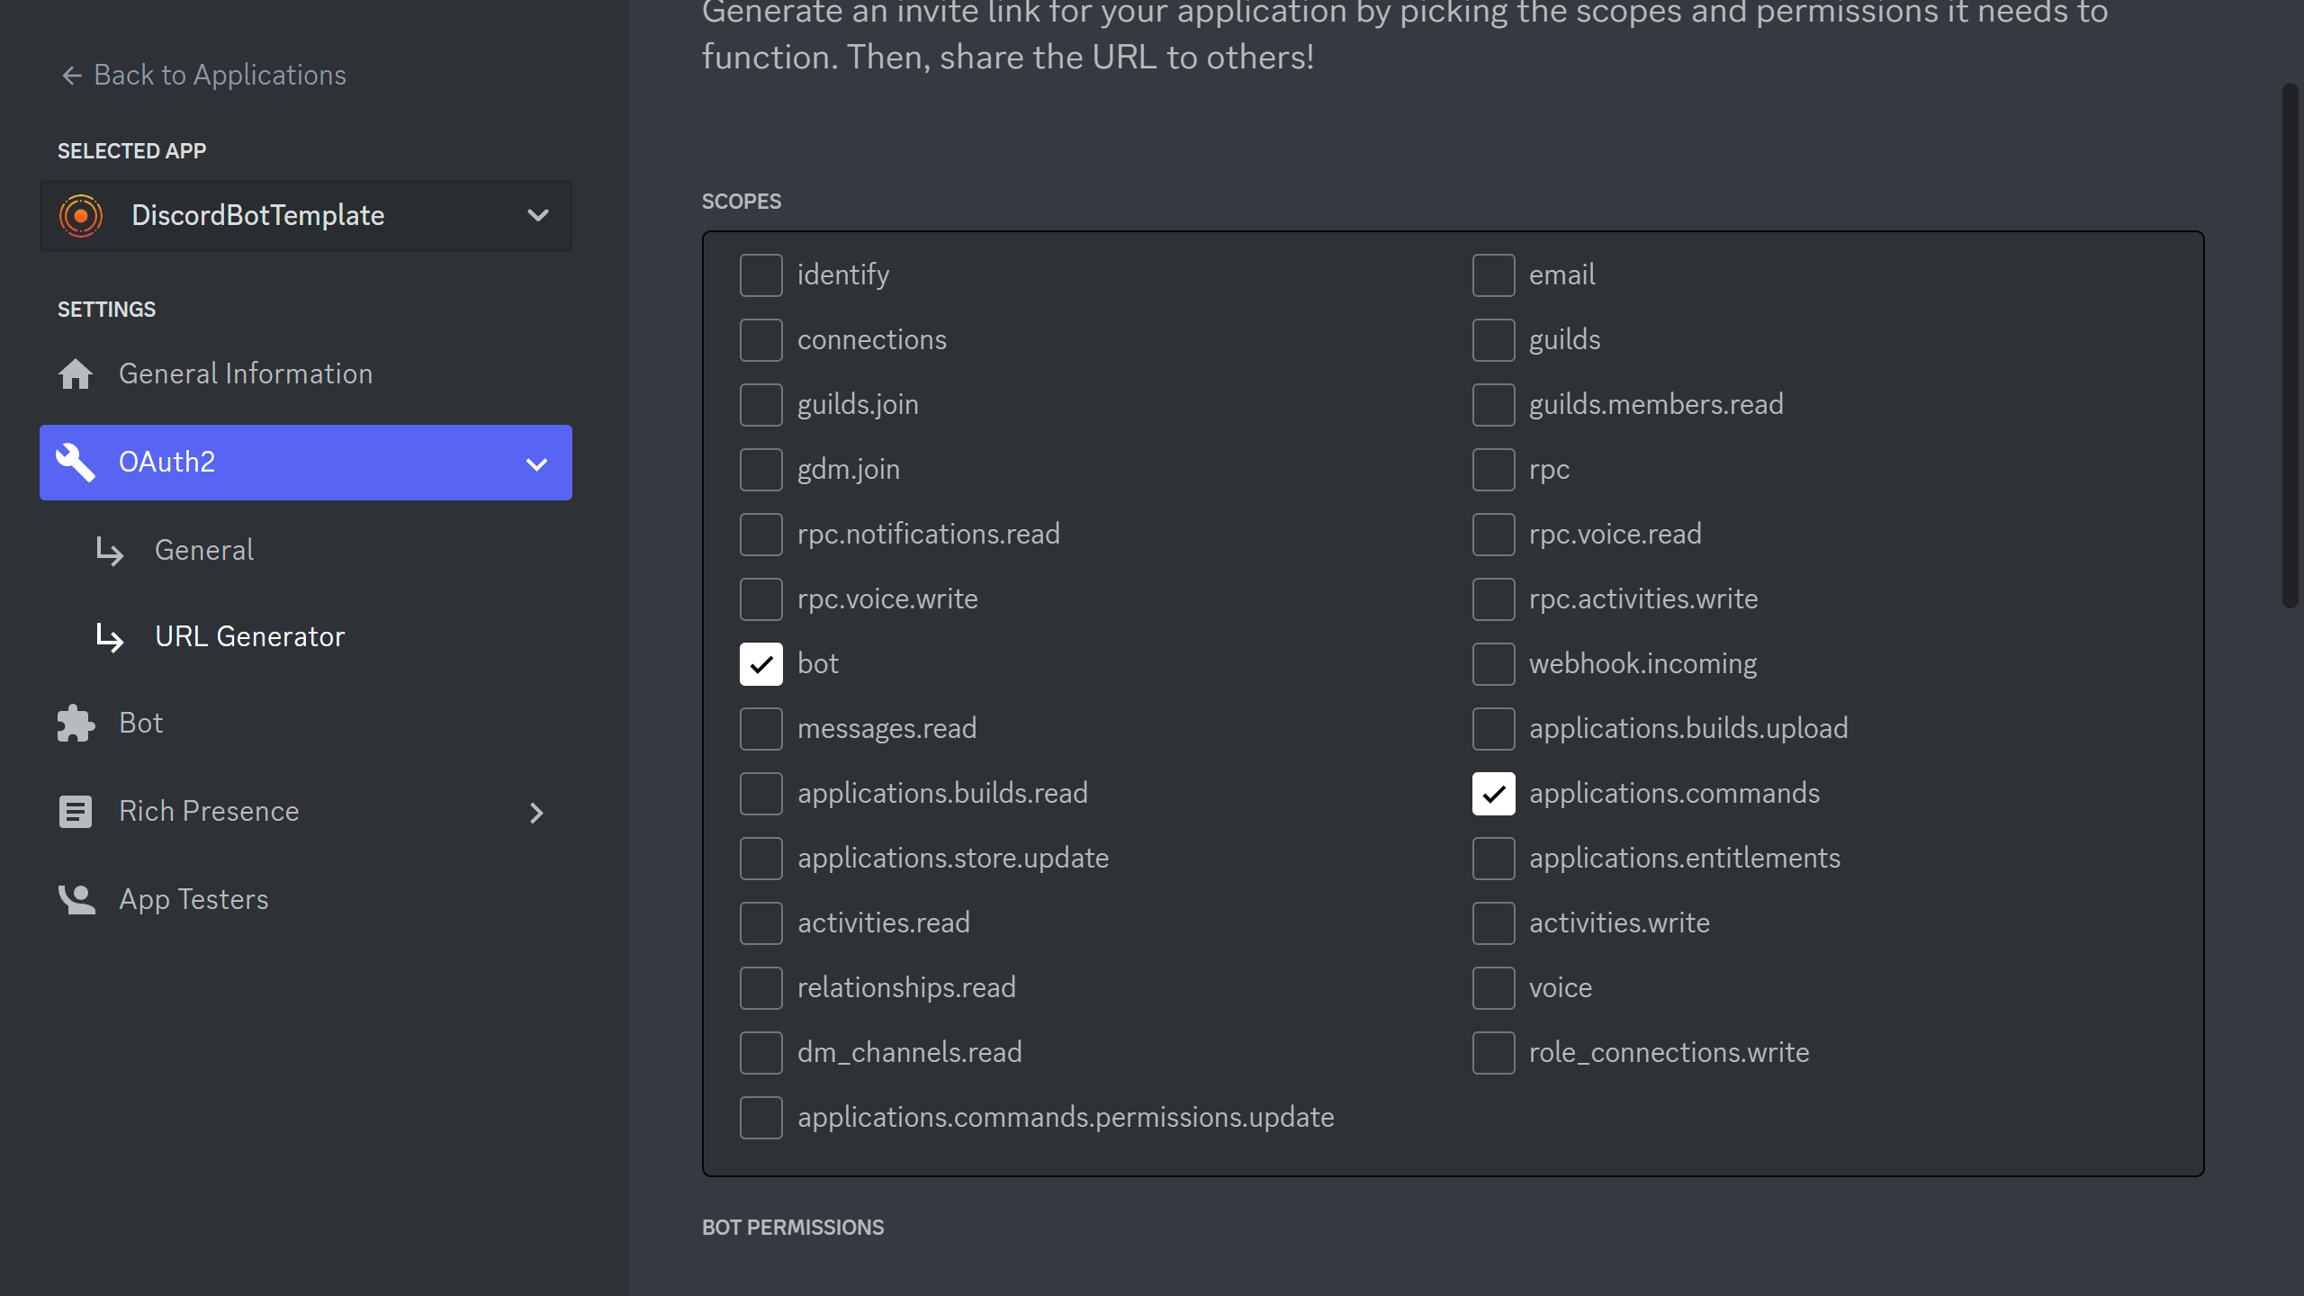Click the back arrow icon near Applications
Image resolution: width=2304 pixels, height=1296 pixels.
[x=72, y=76]
